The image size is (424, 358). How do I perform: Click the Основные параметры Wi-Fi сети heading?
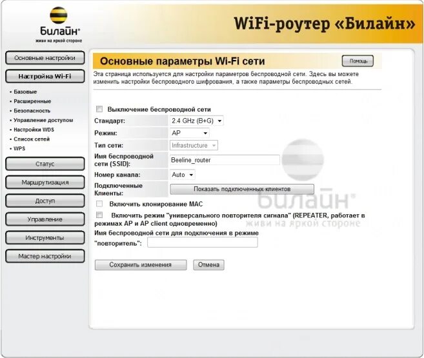183,61
